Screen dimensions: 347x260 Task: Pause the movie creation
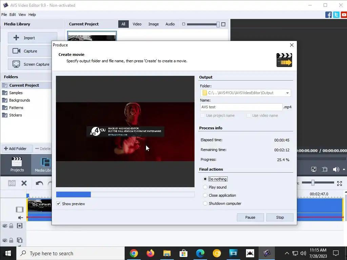click(x=250, y=217)
